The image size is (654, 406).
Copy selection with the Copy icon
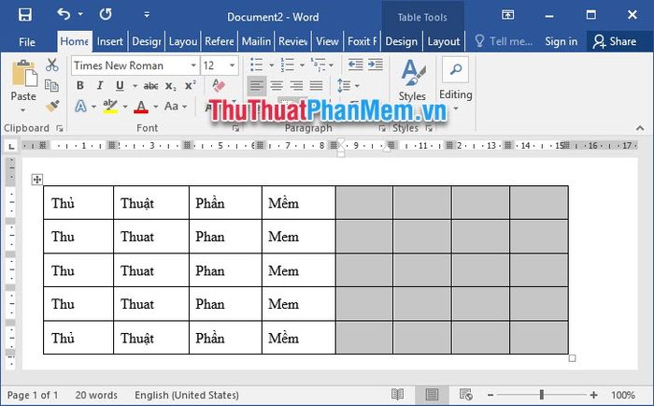pyautogui.click(x=51, y=86)
